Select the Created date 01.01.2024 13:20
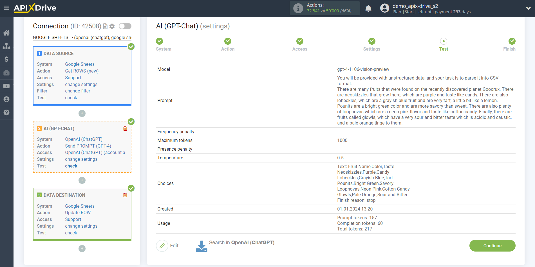 pos(355,209)
